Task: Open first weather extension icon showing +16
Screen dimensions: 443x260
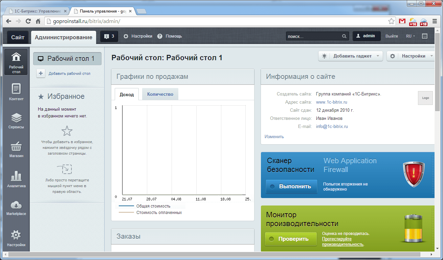Action: click(x=413, y=22)
